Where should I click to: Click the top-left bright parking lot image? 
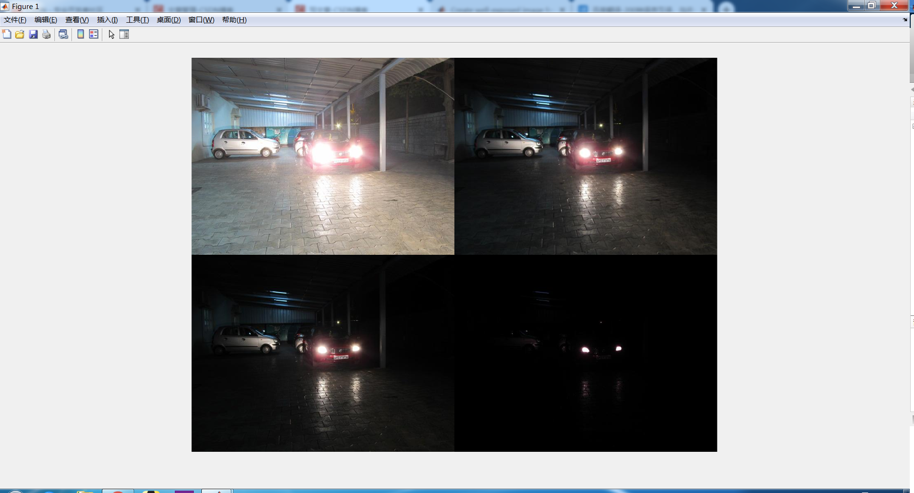323,156
